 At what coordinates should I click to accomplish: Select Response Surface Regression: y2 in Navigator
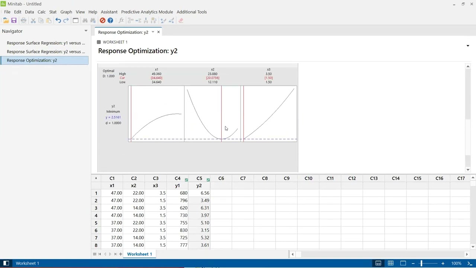(46, 52)
